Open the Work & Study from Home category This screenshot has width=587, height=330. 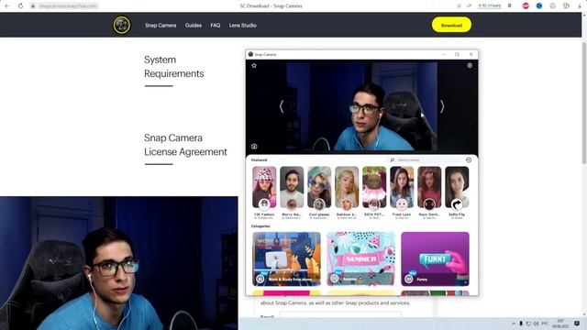pos(286,258)
